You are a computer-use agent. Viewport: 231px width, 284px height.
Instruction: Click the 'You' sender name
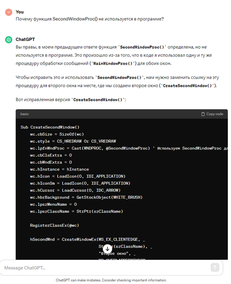click(x=19, y=12)
